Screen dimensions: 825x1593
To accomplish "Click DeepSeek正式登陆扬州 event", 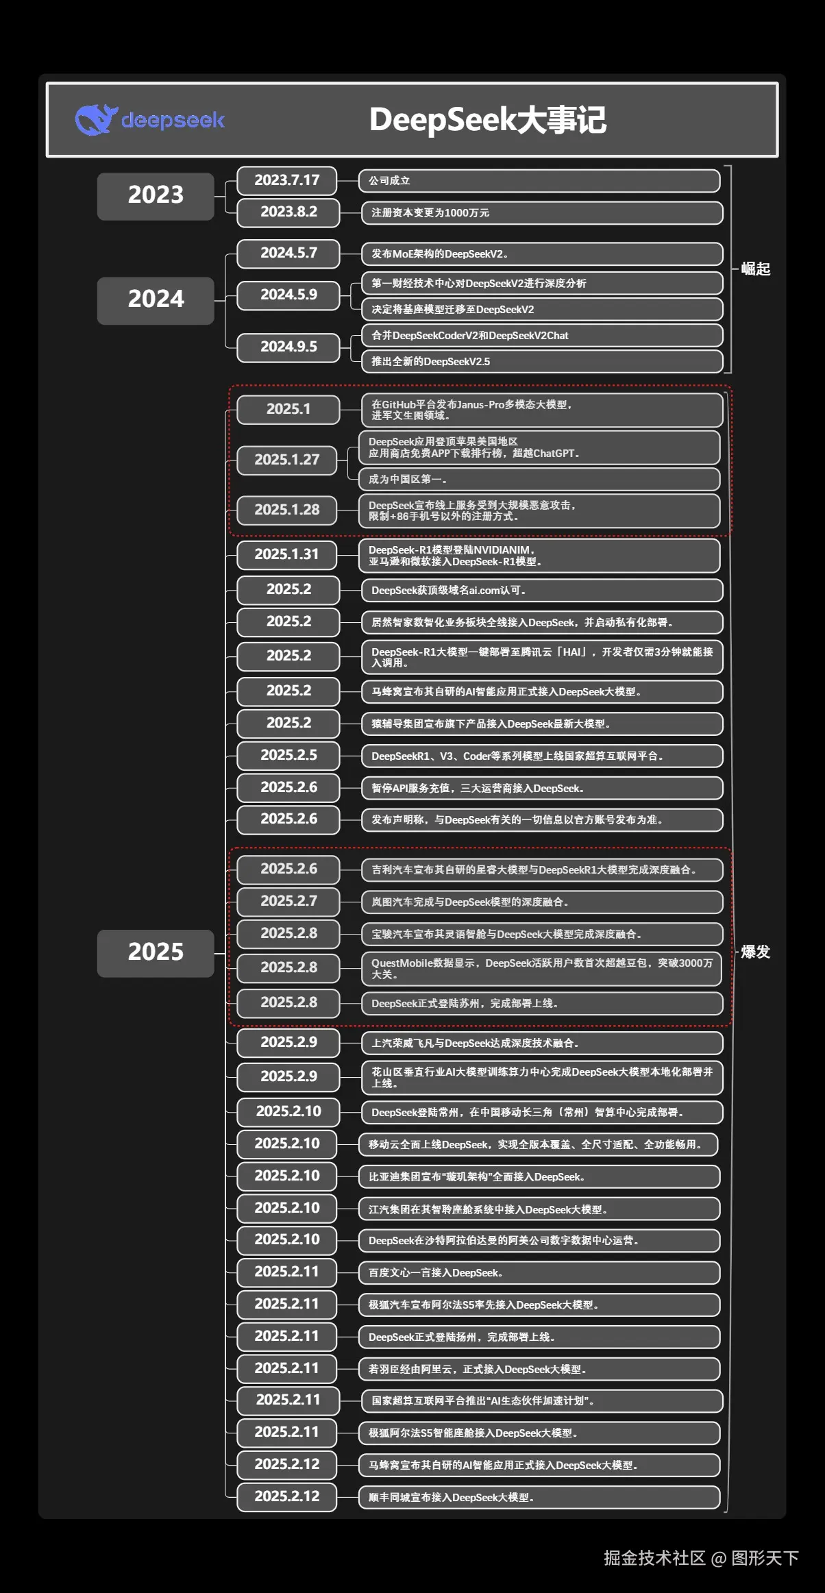I will pyautogui.click(x=539, y=1337).
